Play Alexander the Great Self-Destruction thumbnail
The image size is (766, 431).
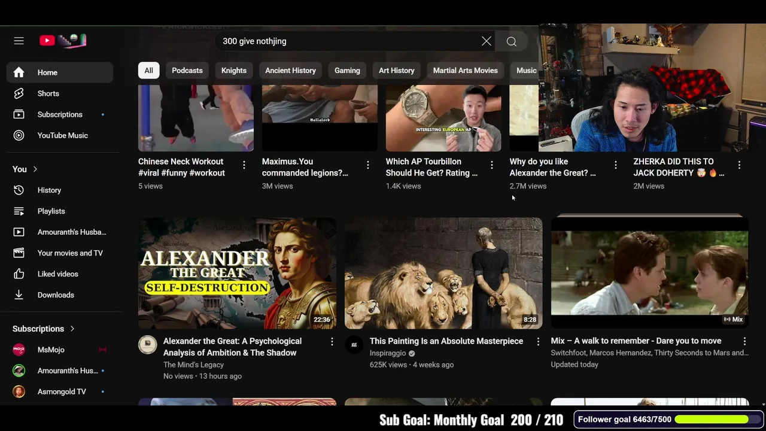(x=237, y=274)
